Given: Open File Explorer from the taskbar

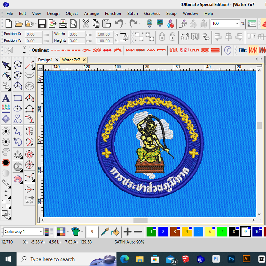Looking at the screenshot, I should 140,259.
